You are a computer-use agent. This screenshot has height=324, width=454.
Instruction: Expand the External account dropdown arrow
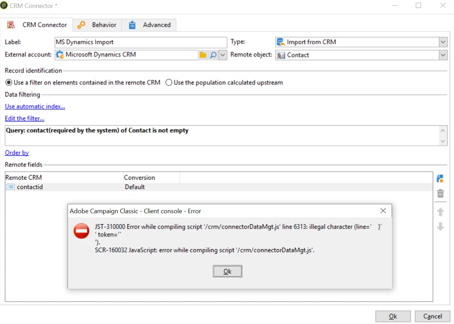(223, 55)
